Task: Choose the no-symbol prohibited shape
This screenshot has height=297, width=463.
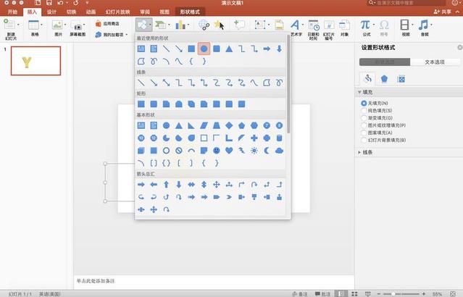Action: click(x=179, y=151)
